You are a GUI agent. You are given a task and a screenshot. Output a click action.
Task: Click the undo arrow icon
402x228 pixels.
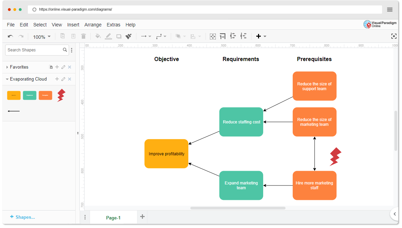[x=10, y=36]
